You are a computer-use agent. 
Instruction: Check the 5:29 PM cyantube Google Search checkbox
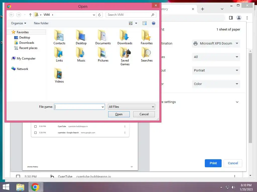point(35,132)
